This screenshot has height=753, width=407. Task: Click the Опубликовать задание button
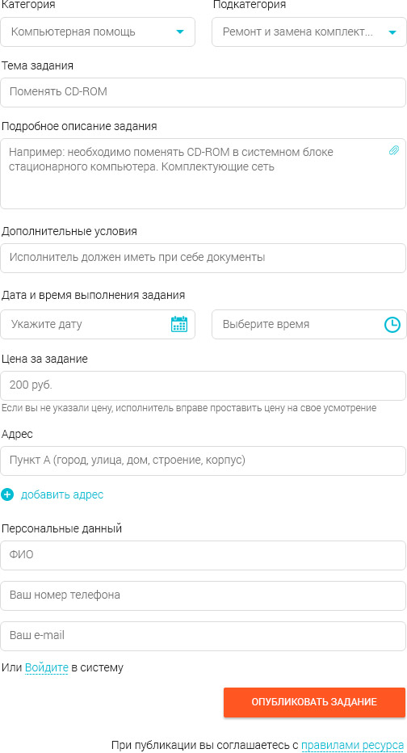click(x=314, y=703)
